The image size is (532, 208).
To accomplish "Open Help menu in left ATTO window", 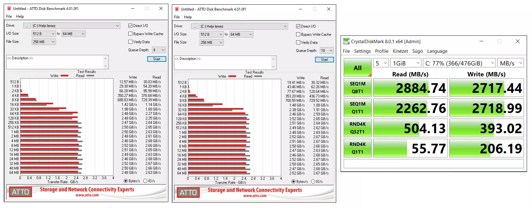I will tap(20, 16).
